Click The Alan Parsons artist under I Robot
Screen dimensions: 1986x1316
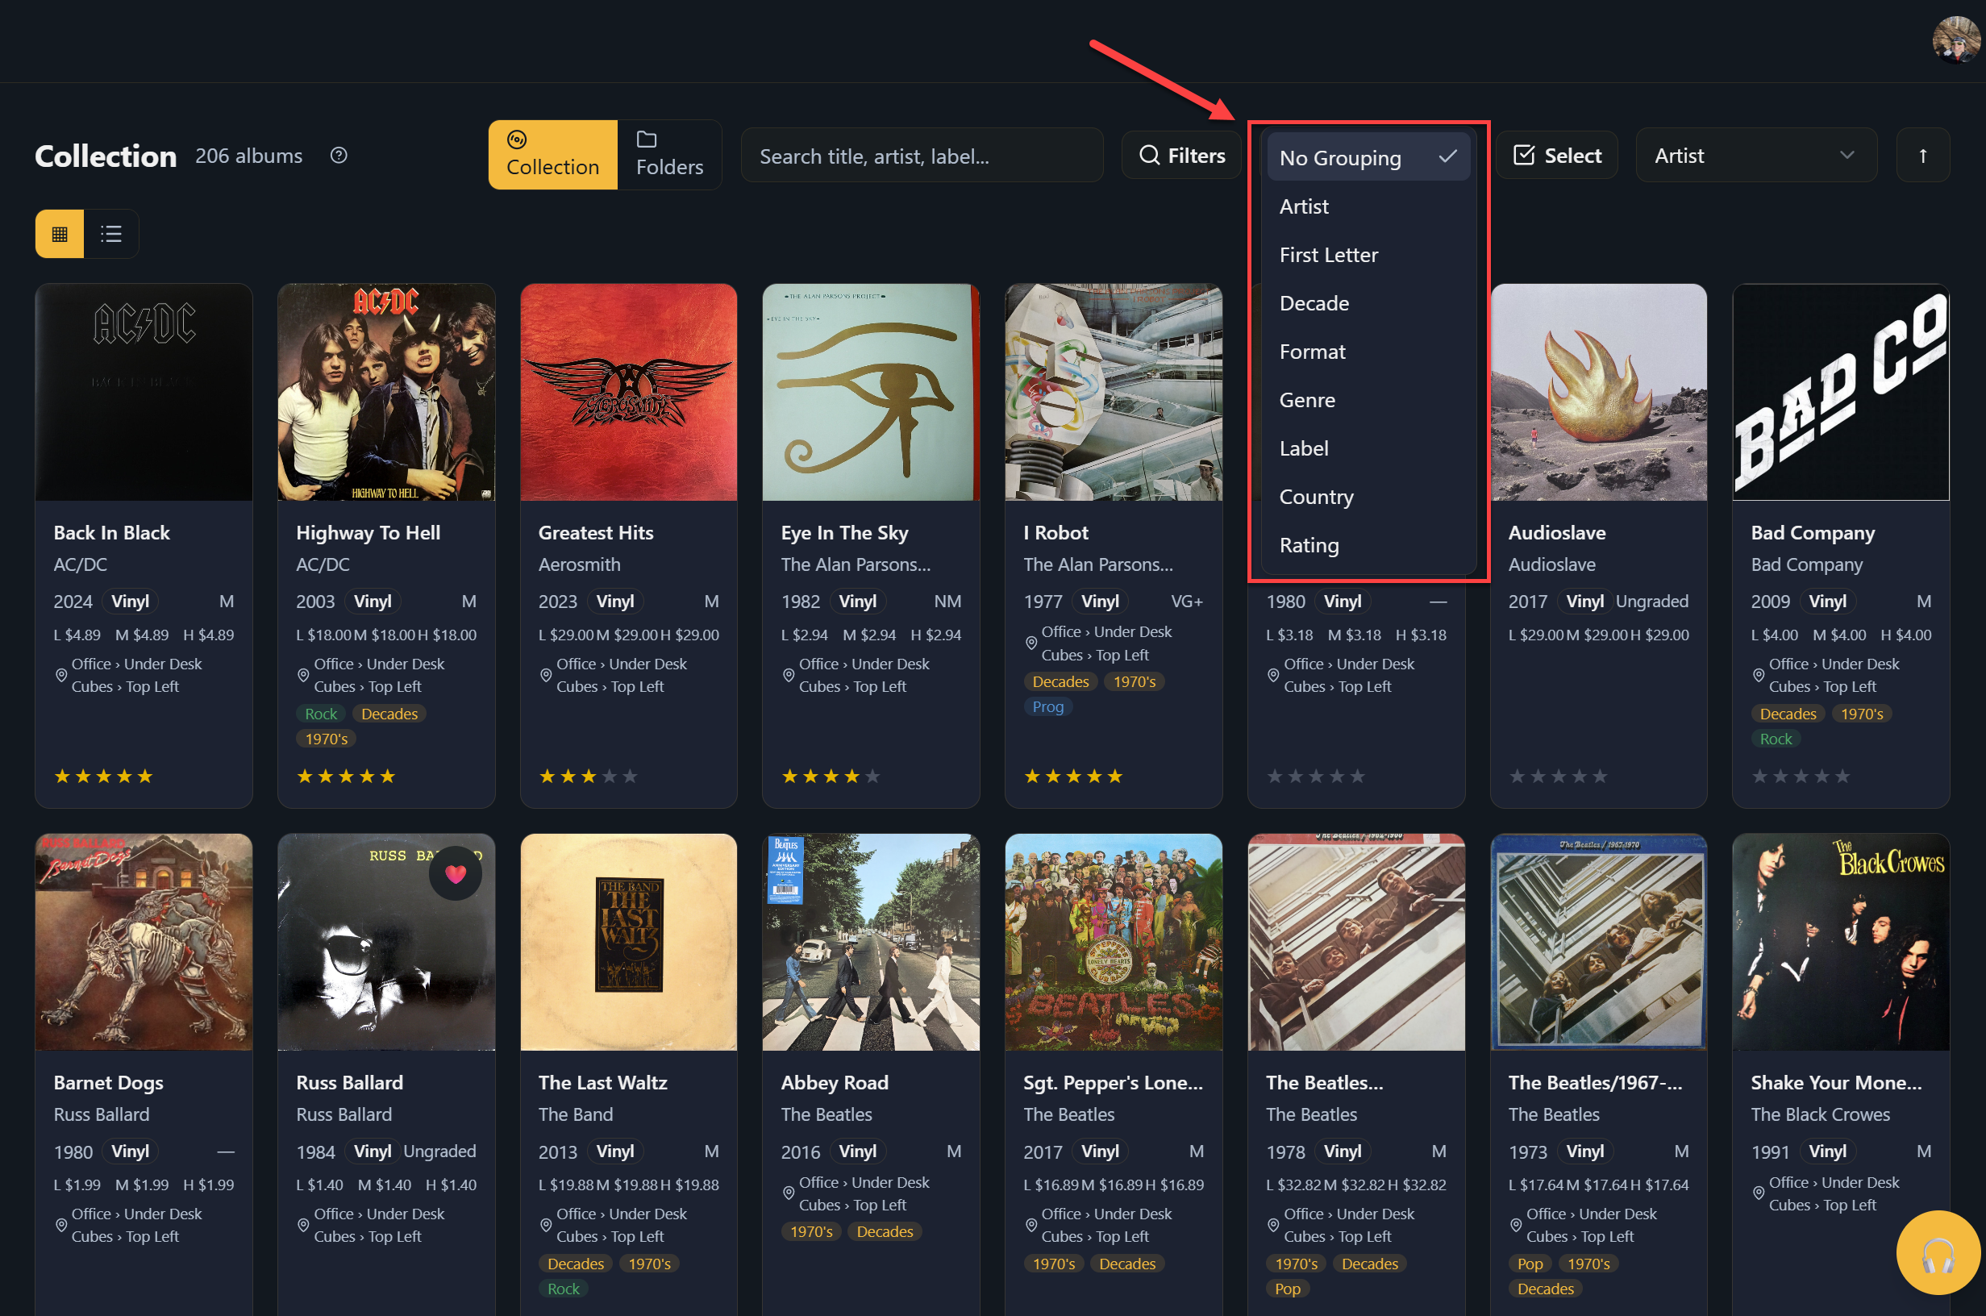(1098, 564)
